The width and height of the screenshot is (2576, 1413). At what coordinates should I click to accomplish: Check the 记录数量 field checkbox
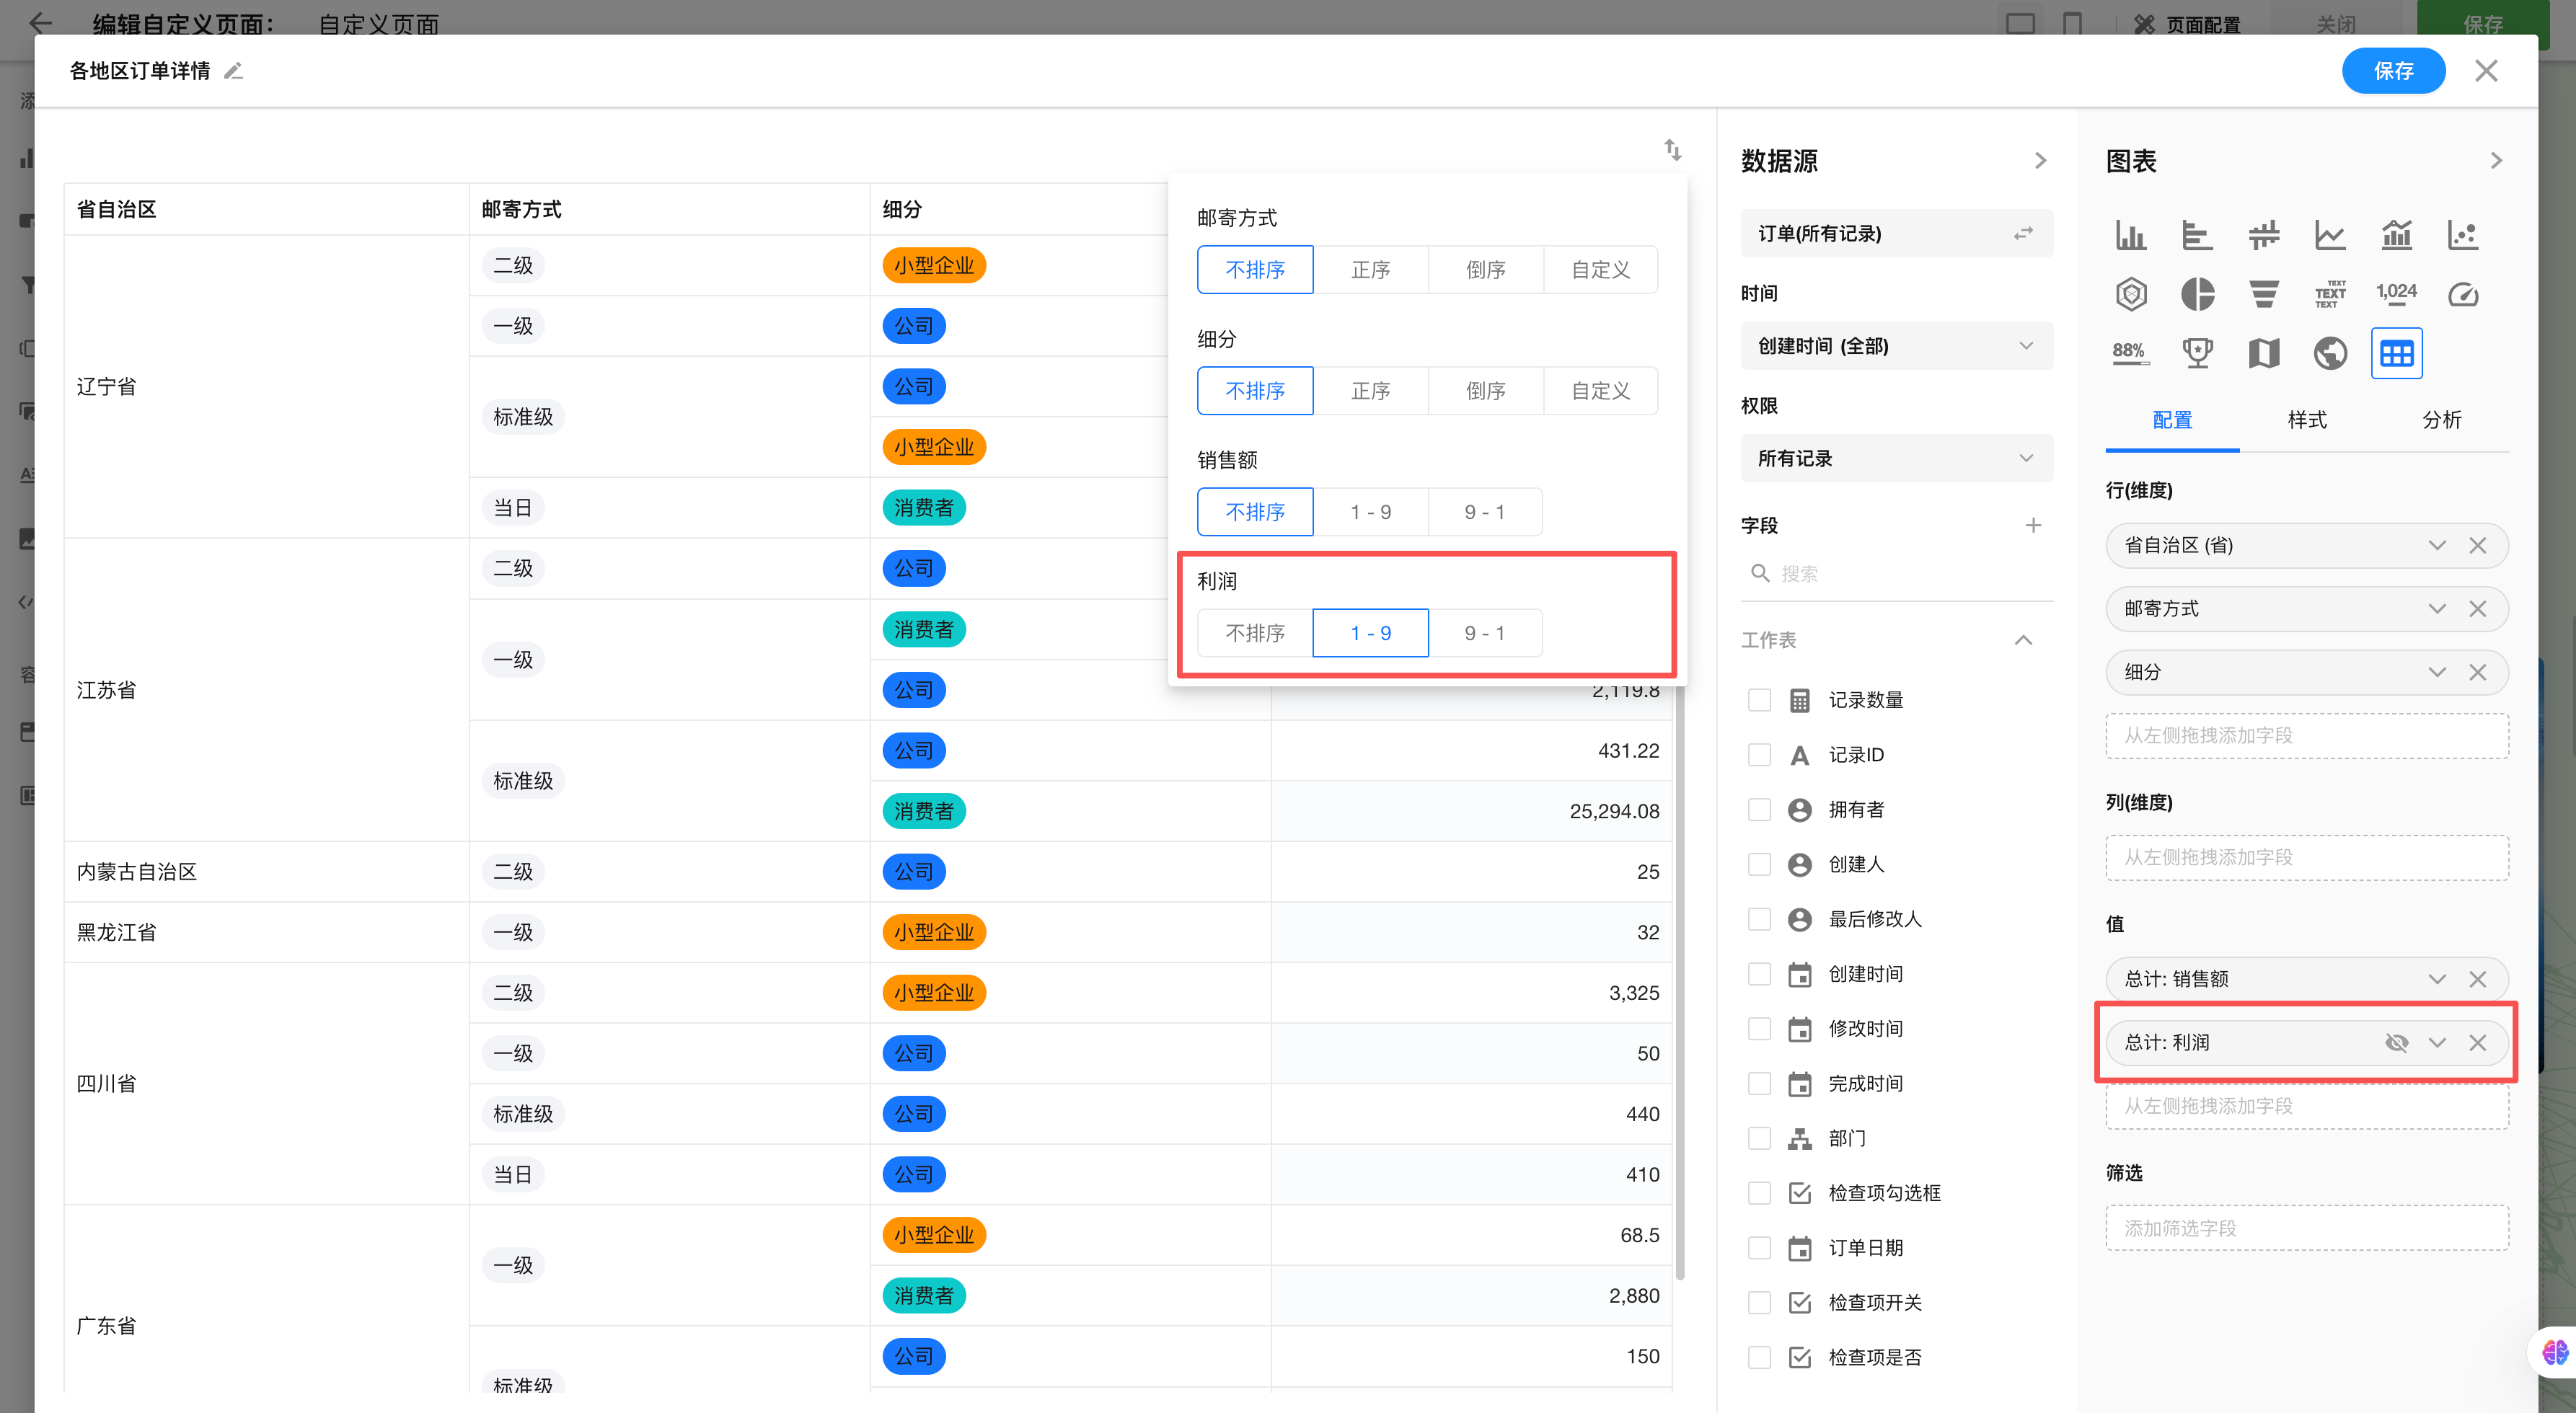[1759, 700]
